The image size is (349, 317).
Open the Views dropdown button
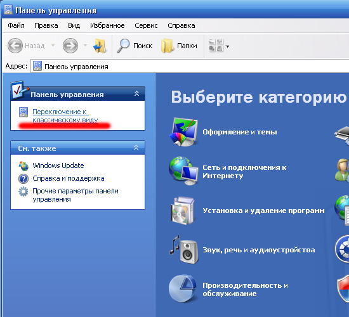click(219, 46)
